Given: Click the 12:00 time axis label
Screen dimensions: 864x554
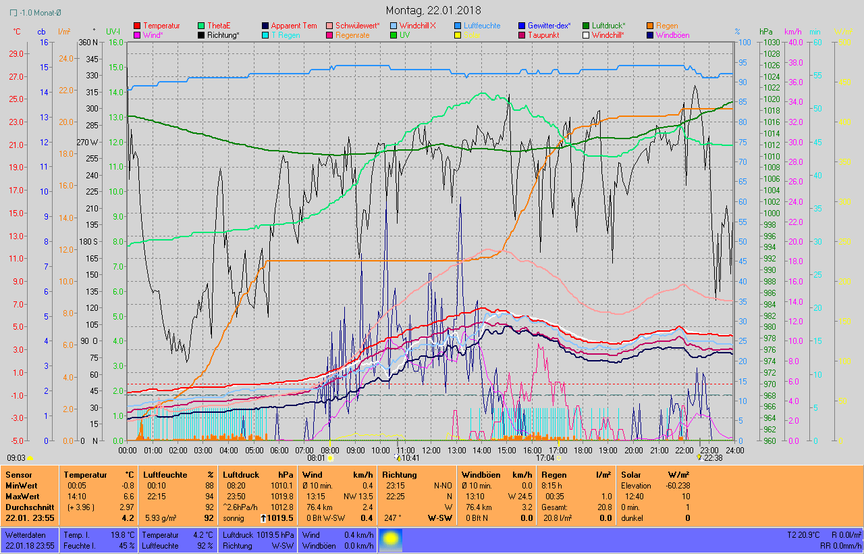Looking at the screenshot, I should pos(431,450).
